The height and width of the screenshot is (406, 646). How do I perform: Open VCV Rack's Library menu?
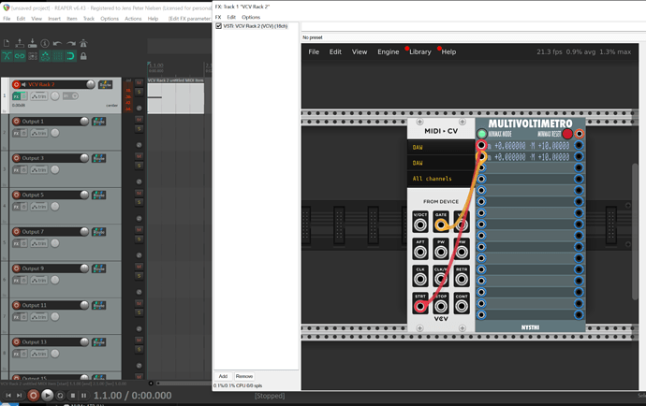pyautogui.click(x=419, y=51)
